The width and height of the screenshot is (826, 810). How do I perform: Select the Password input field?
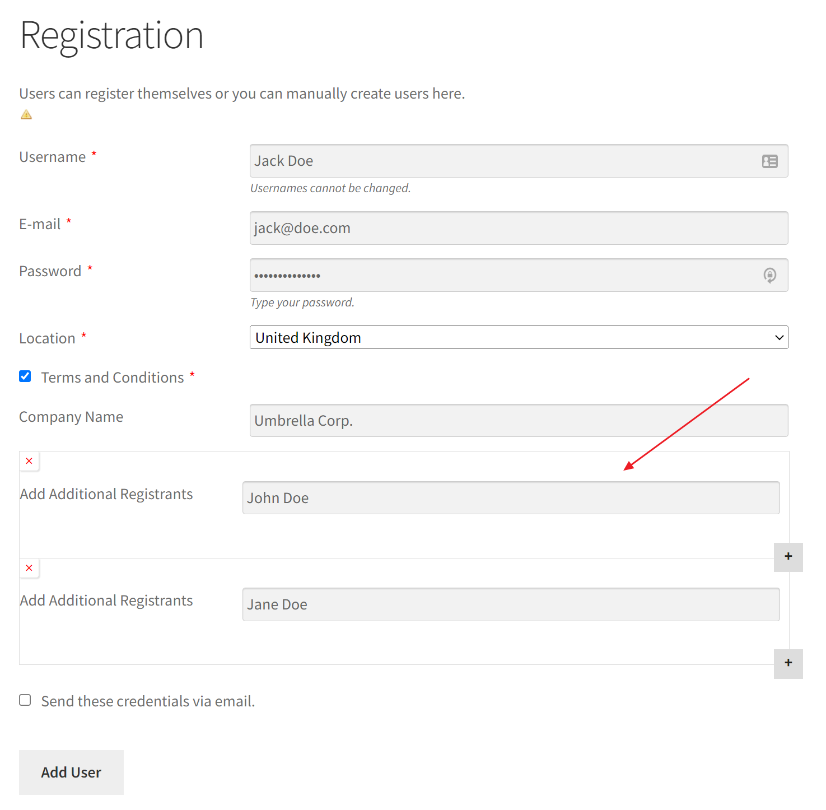pos(504,275)
